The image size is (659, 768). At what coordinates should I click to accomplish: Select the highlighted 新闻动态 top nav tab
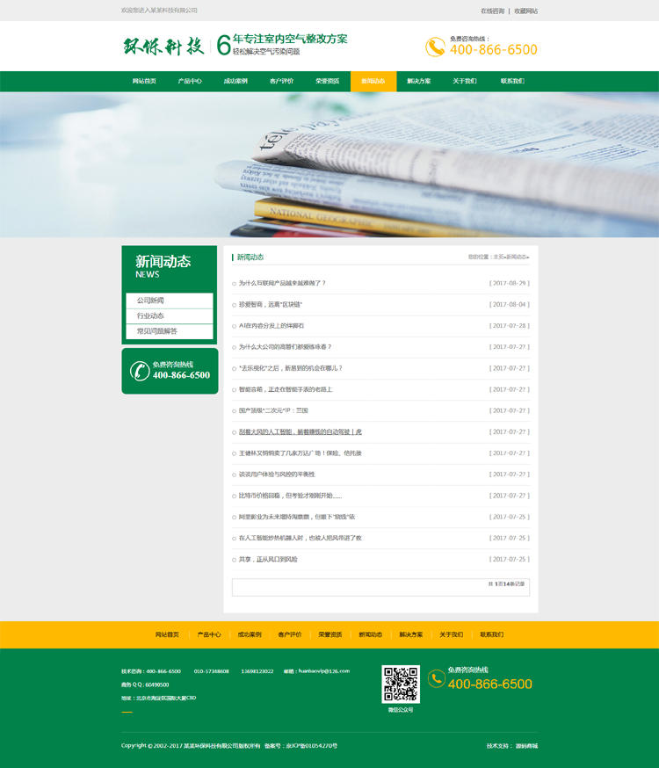[373, 82]
